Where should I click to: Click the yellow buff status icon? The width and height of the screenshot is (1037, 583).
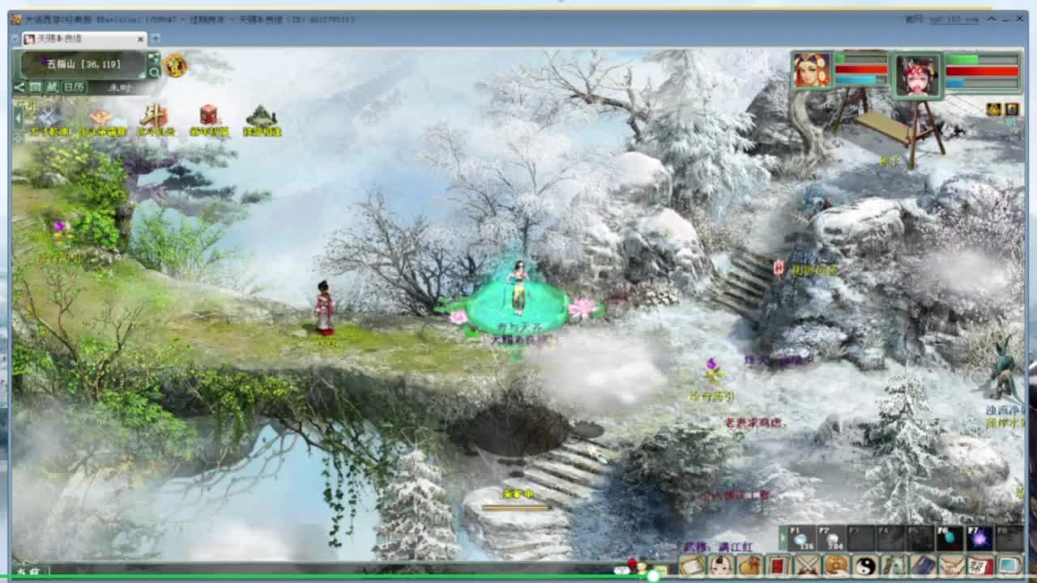(994, 109)
